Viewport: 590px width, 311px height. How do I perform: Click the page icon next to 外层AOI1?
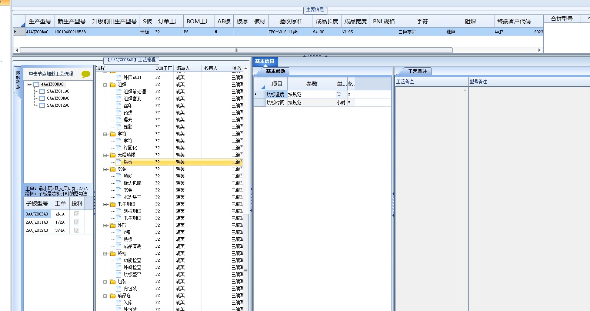(x=119, y=77)
